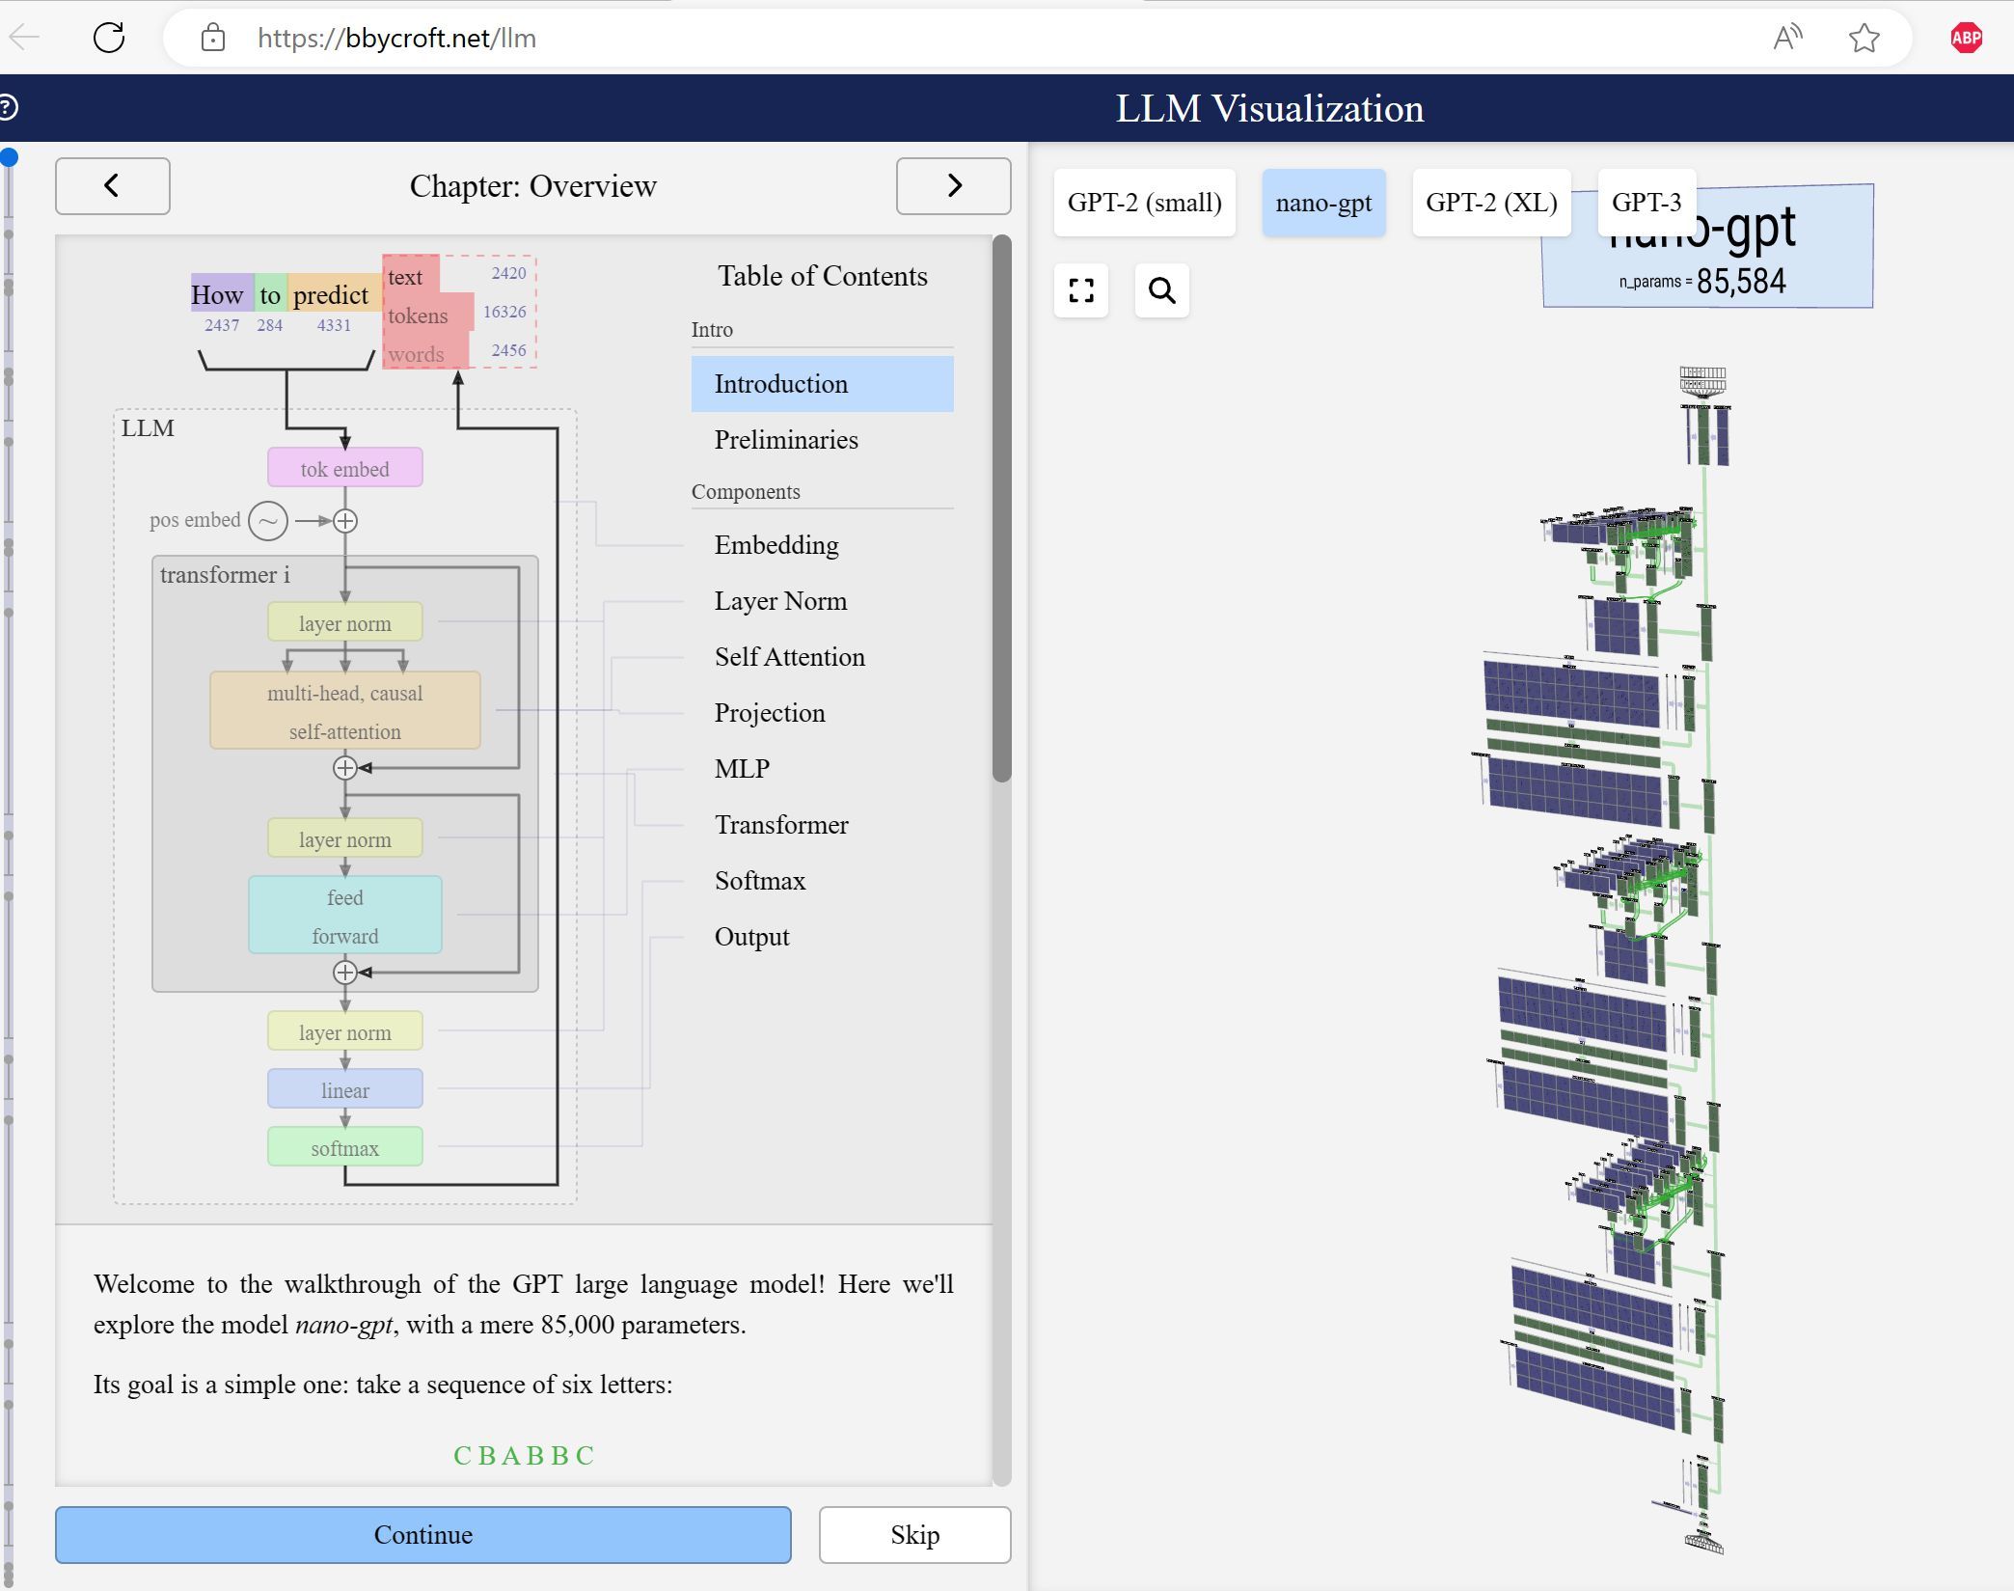
Task: Click the blue timeline progress dot
Action: point(9,157)
